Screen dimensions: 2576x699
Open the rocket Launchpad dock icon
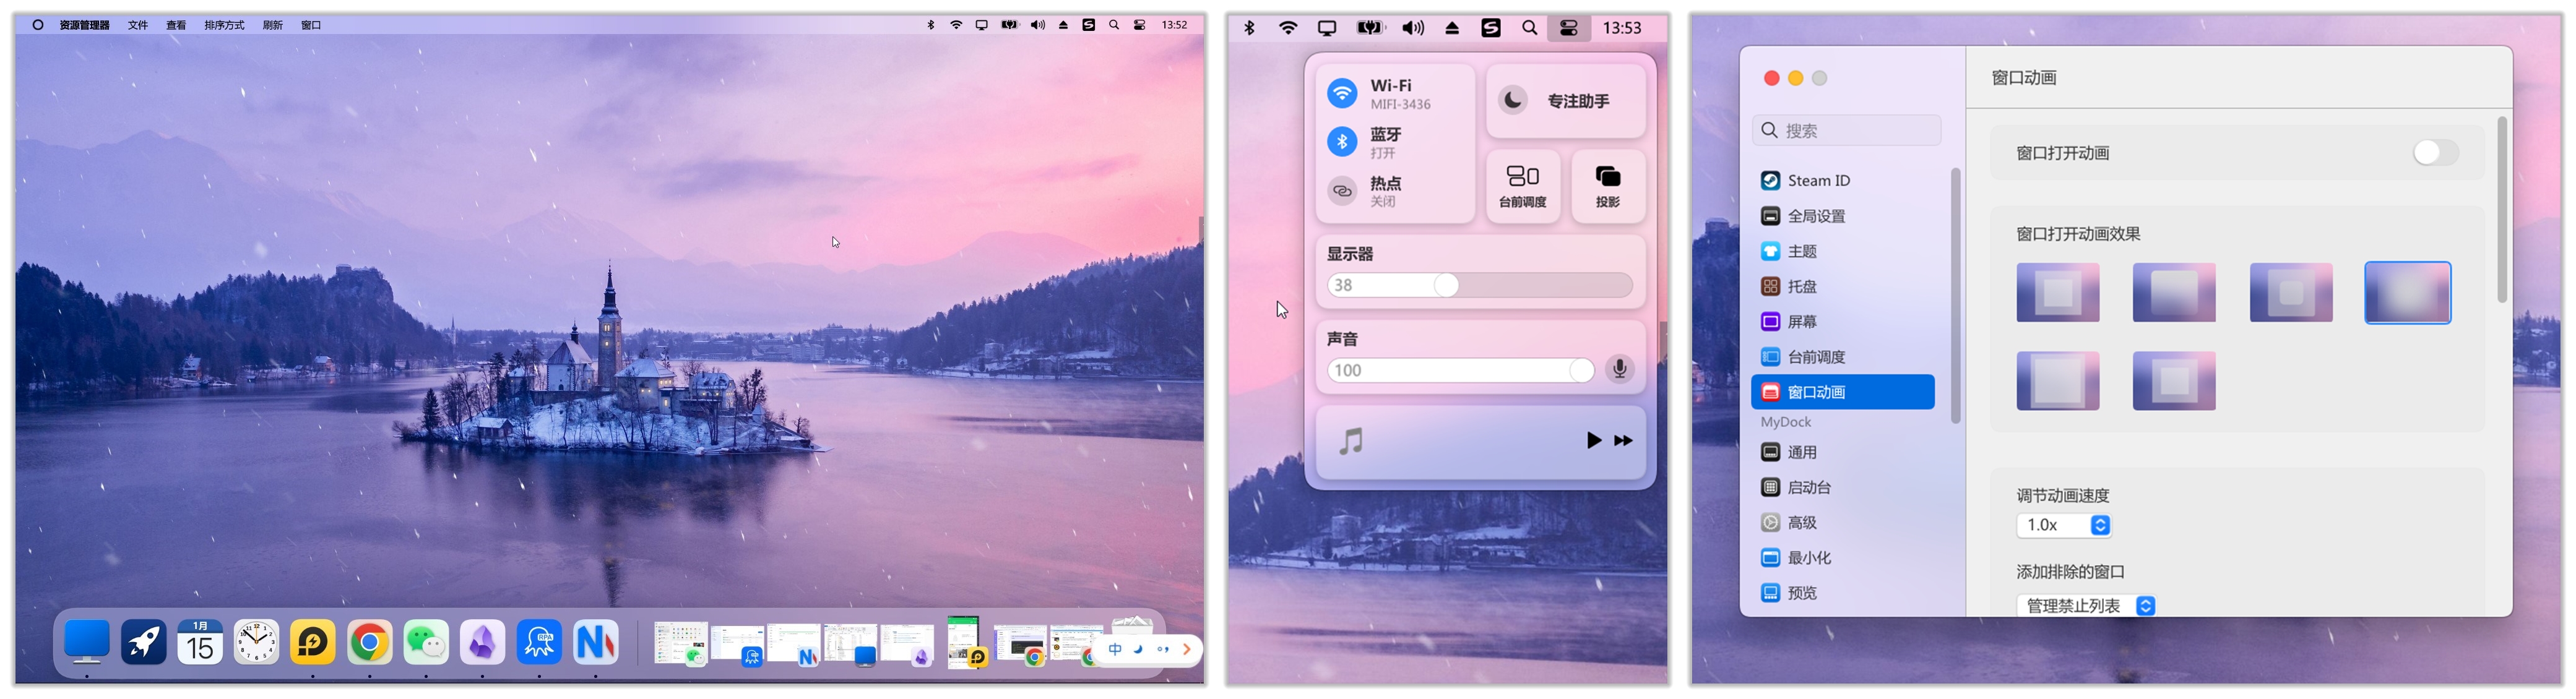pos(143,643)
